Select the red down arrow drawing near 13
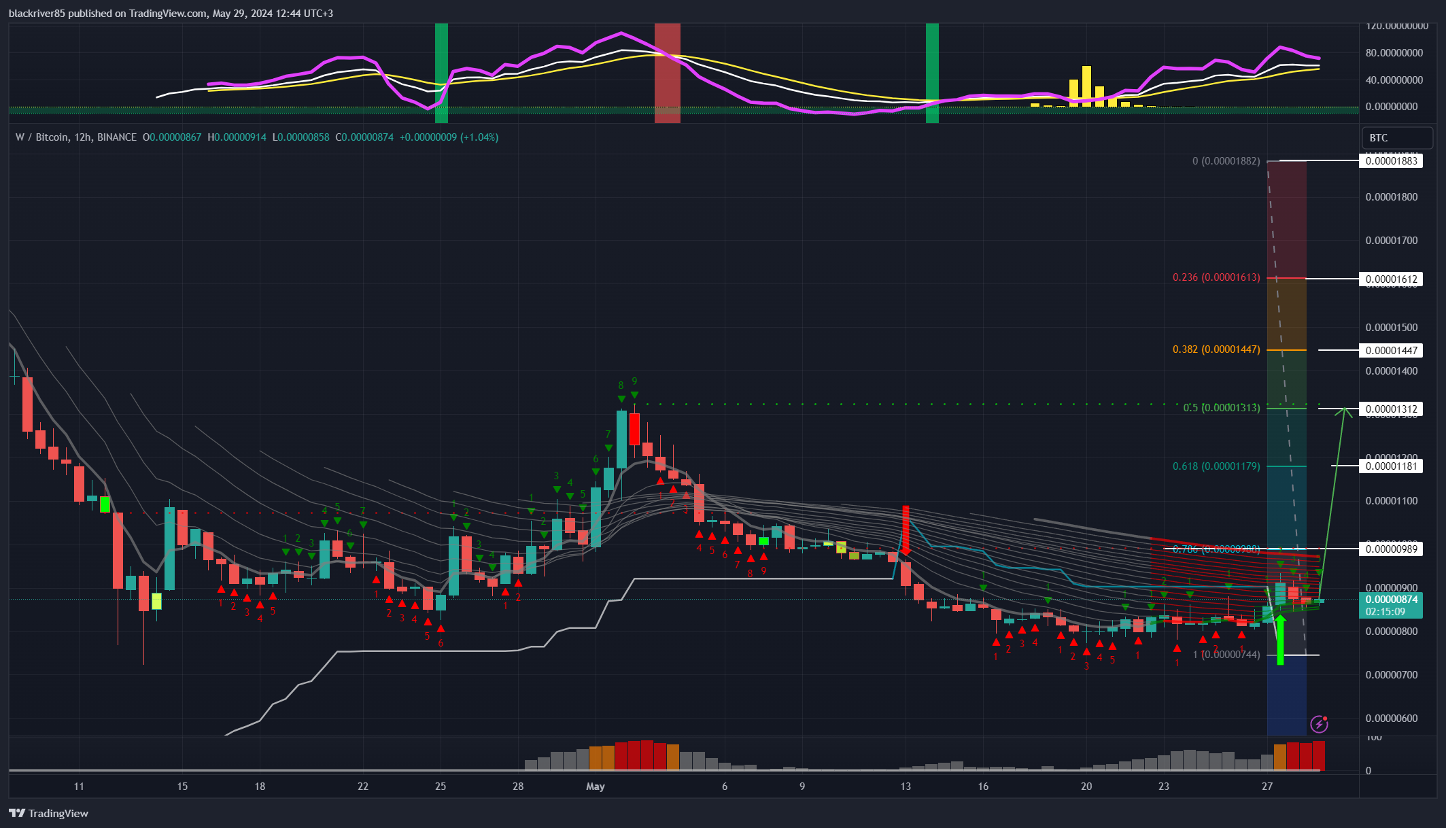 [x=906, y=530]
